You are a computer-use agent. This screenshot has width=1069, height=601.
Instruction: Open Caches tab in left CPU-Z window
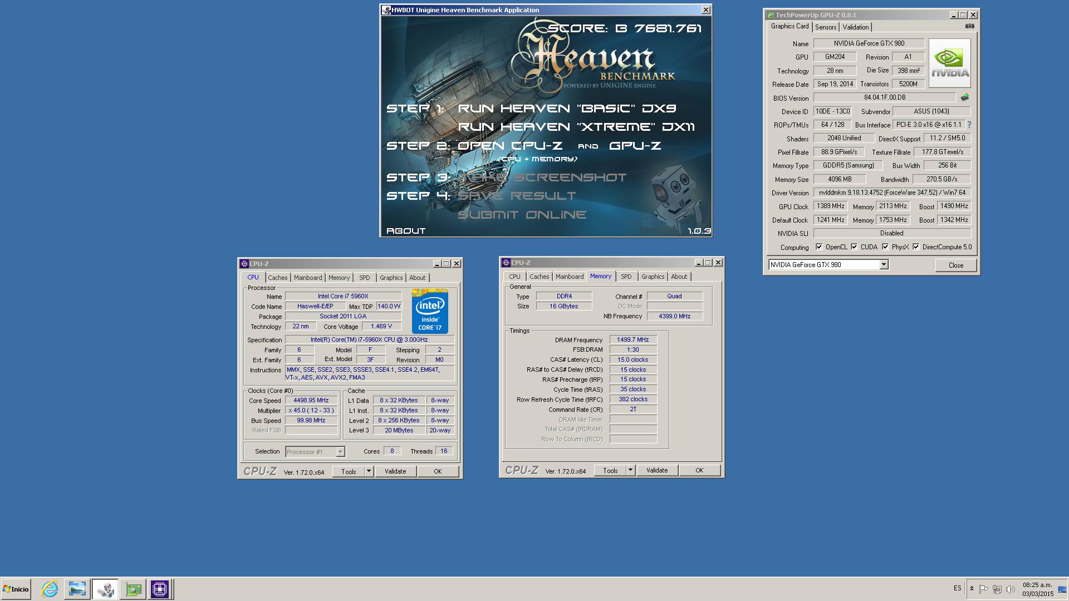coord(278,278)
